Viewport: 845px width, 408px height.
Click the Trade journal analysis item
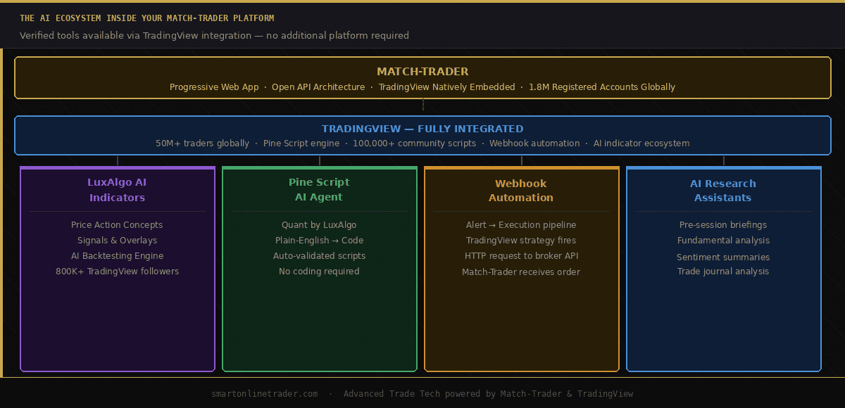coord(723,271)
